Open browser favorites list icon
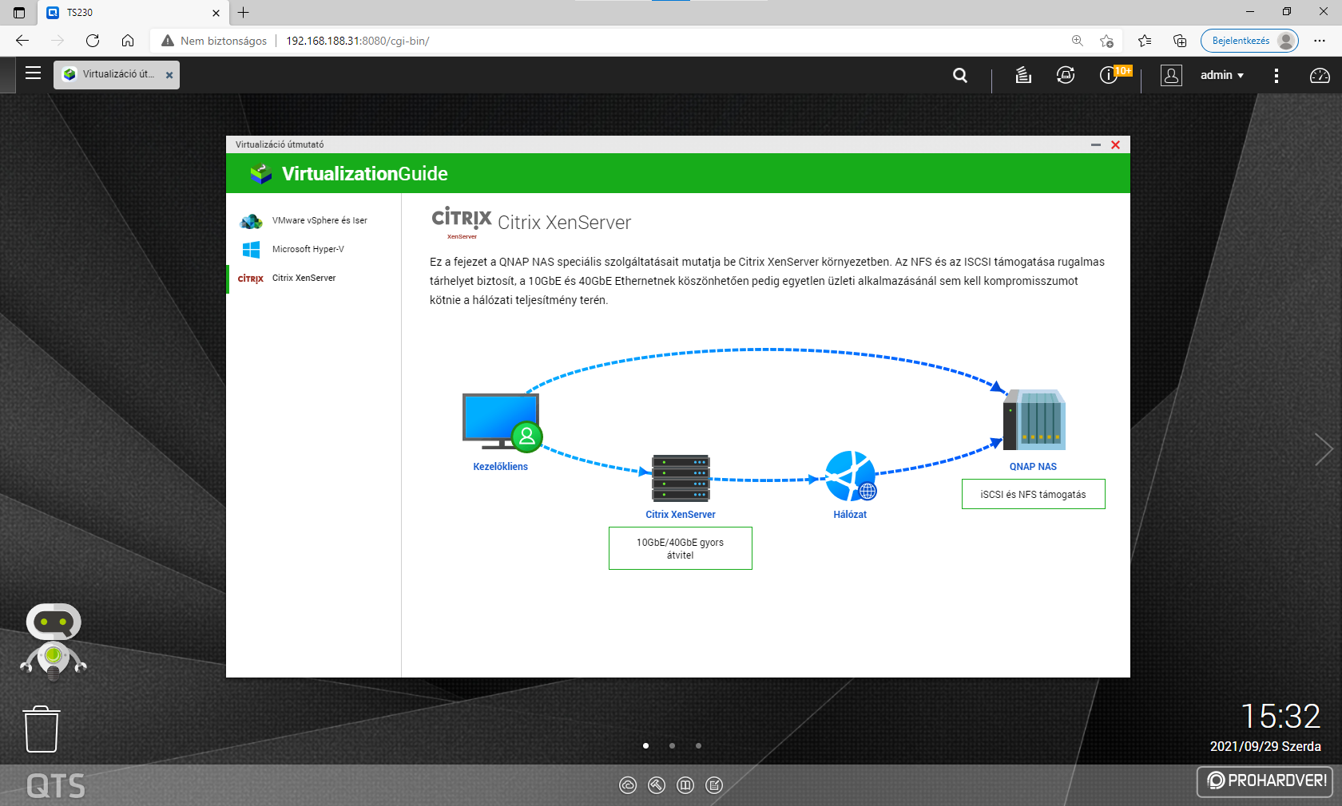The image size is (1342, 806). pos(1145,41)
